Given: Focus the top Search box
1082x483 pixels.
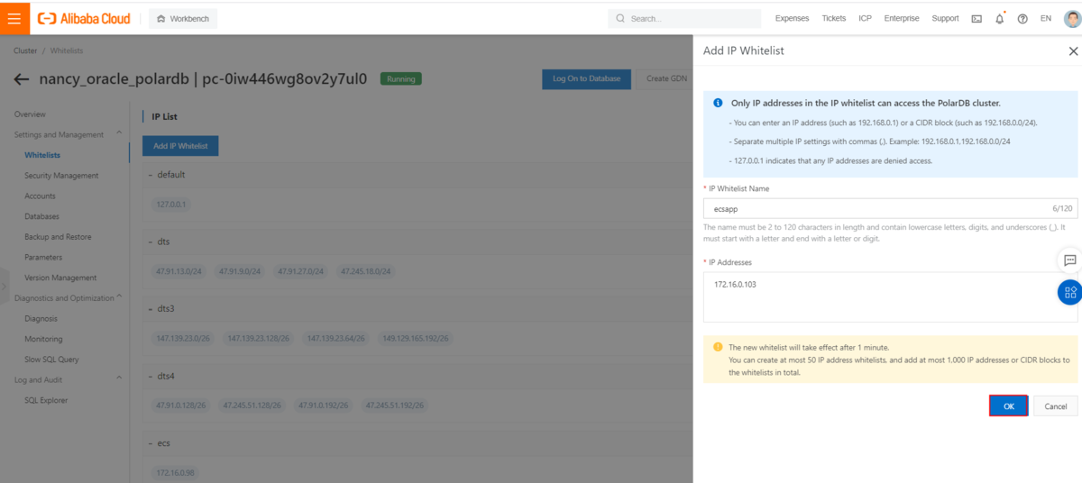Looking at the screenshot, I should pyautogui.click(x=683, y=18).
